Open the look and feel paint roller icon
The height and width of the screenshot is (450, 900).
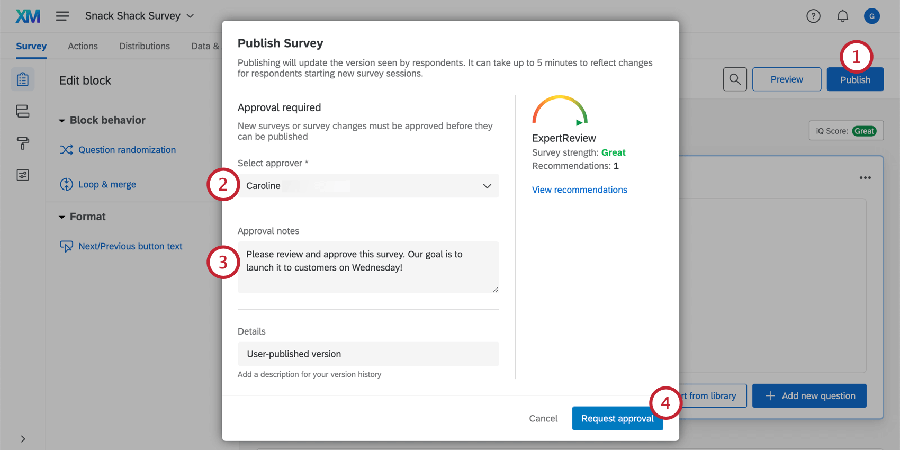pos(23,143)
